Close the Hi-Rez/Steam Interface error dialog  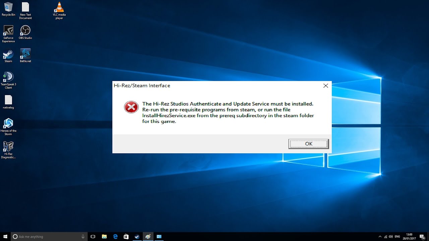[325, 86]
